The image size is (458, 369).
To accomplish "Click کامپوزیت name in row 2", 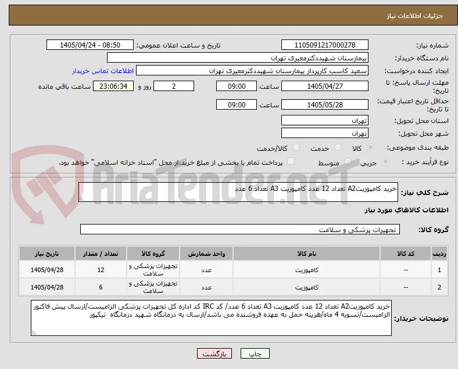I will click(x=306, y=287).
